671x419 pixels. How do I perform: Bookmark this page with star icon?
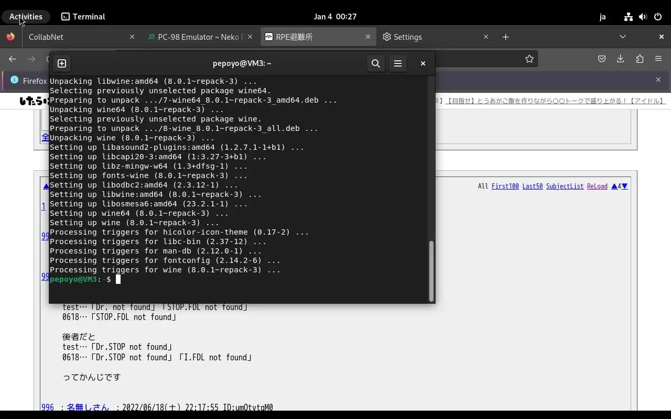[529, 59]
